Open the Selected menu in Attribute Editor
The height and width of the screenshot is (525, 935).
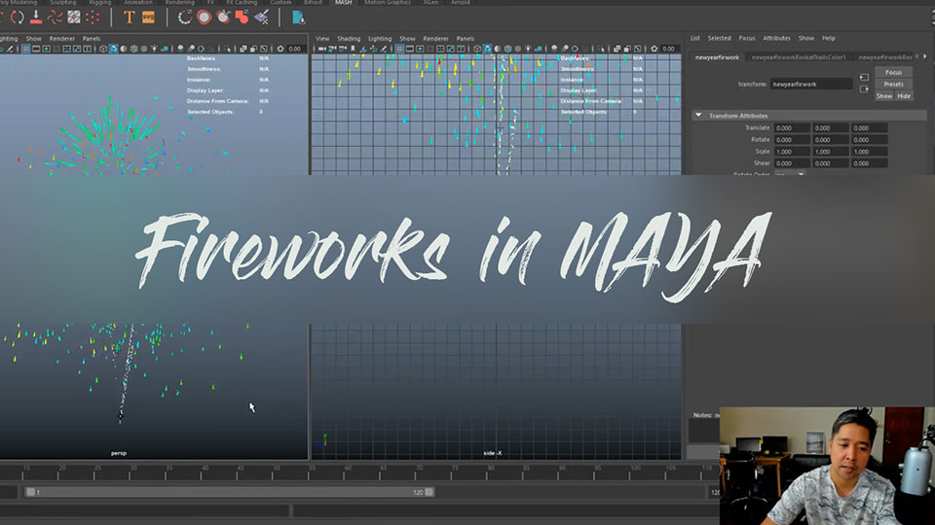pyautogui.click(x=719, y=38)
